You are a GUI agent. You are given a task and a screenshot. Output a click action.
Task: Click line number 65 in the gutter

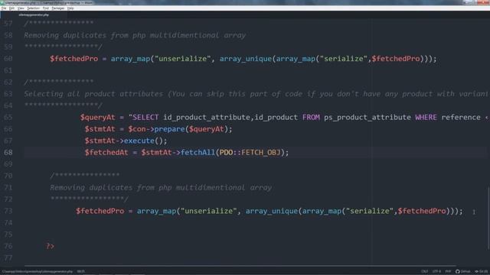[8, 117]
